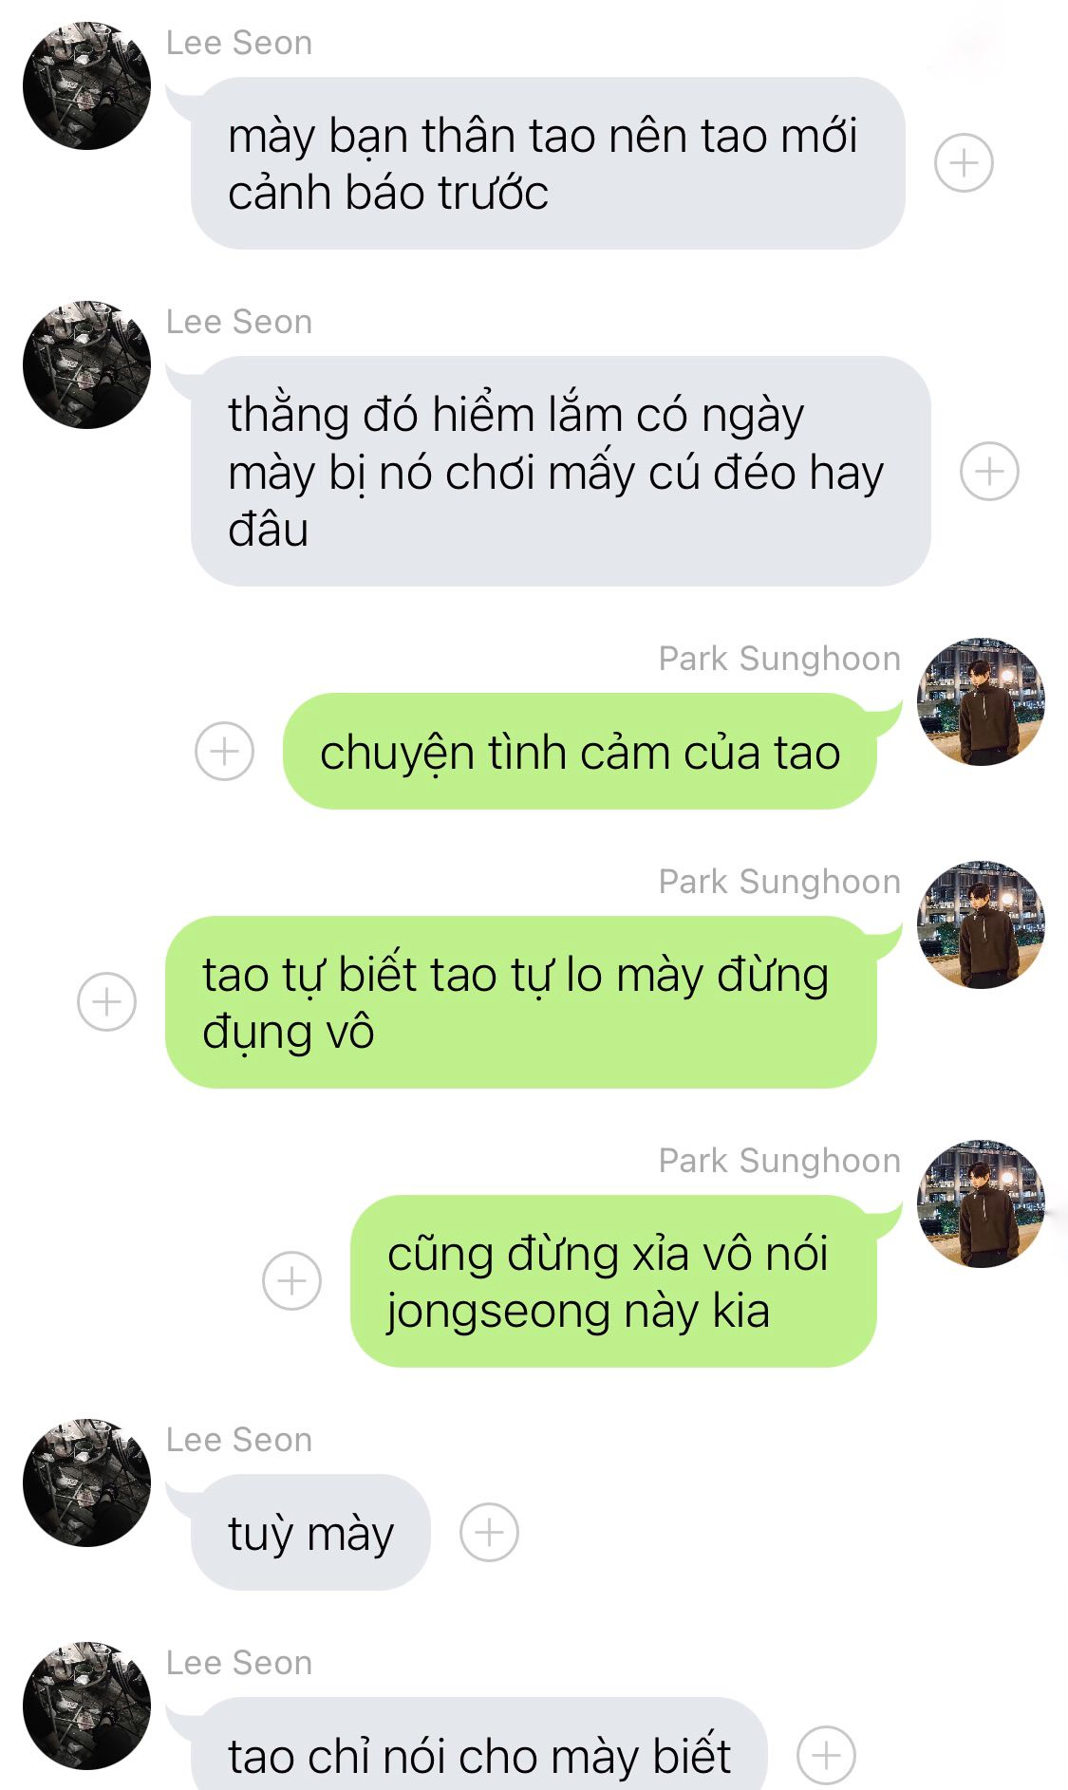Open Park Sunghoon's avatar beside "chuyện tình cảm"
1068x1790 pixels.
pyautogui.click(x=981, y=701)
